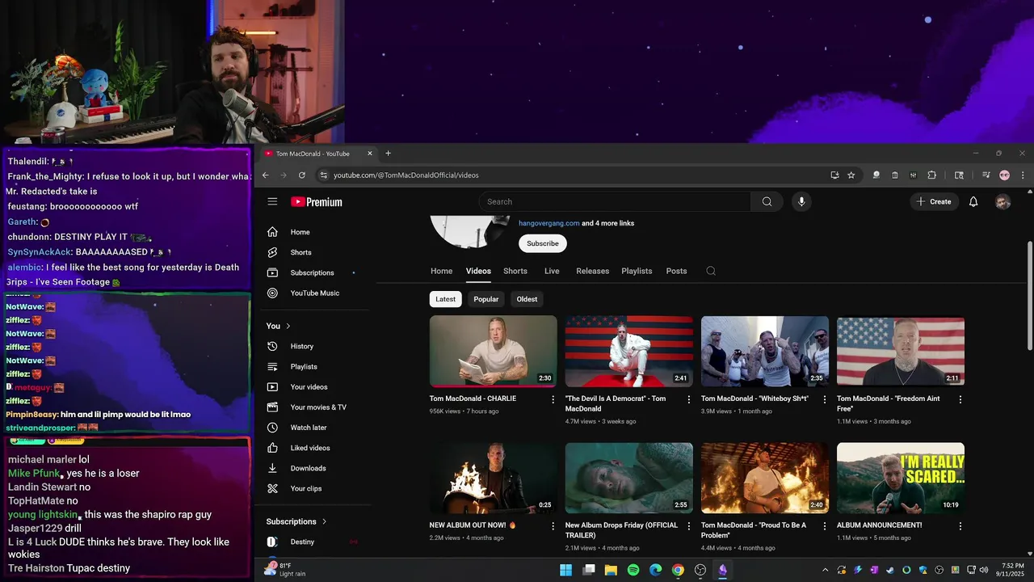
Task: Sort videos by Oldest
Action: [x=527, y=299]
